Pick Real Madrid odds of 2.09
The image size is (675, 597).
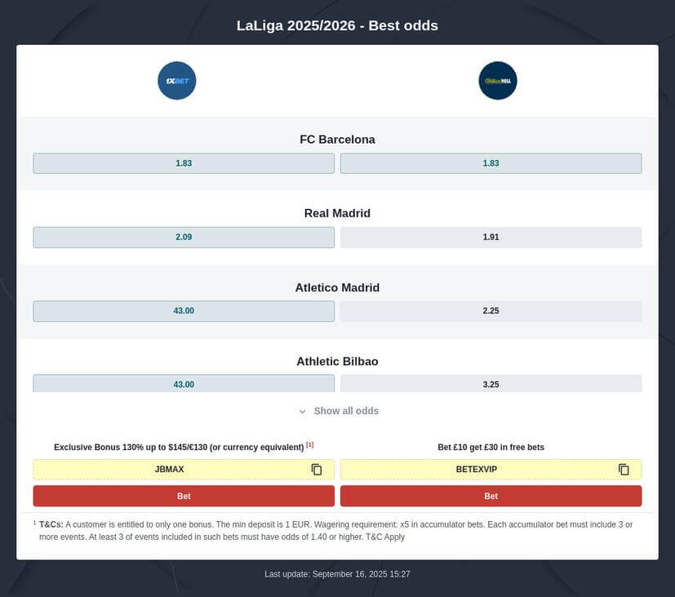coord(184,237)
